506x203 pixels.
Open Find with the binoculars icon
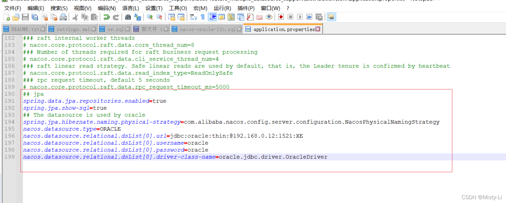[128, 17]
